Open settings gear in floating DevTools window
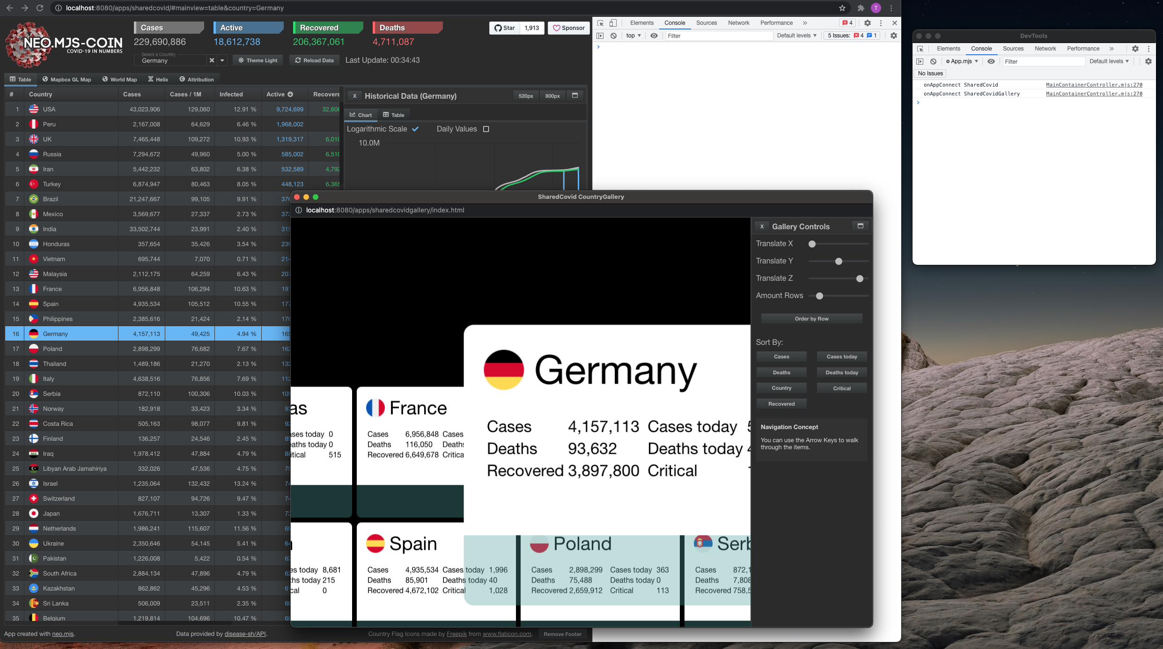Viewport: 1163px width, 649px height. click(1135, 49)
